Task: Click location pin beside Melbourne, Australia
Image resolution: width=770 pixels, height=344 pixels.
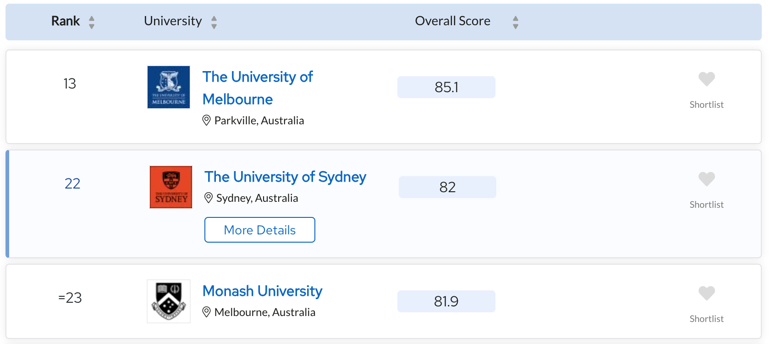Action: click(207, 312)
